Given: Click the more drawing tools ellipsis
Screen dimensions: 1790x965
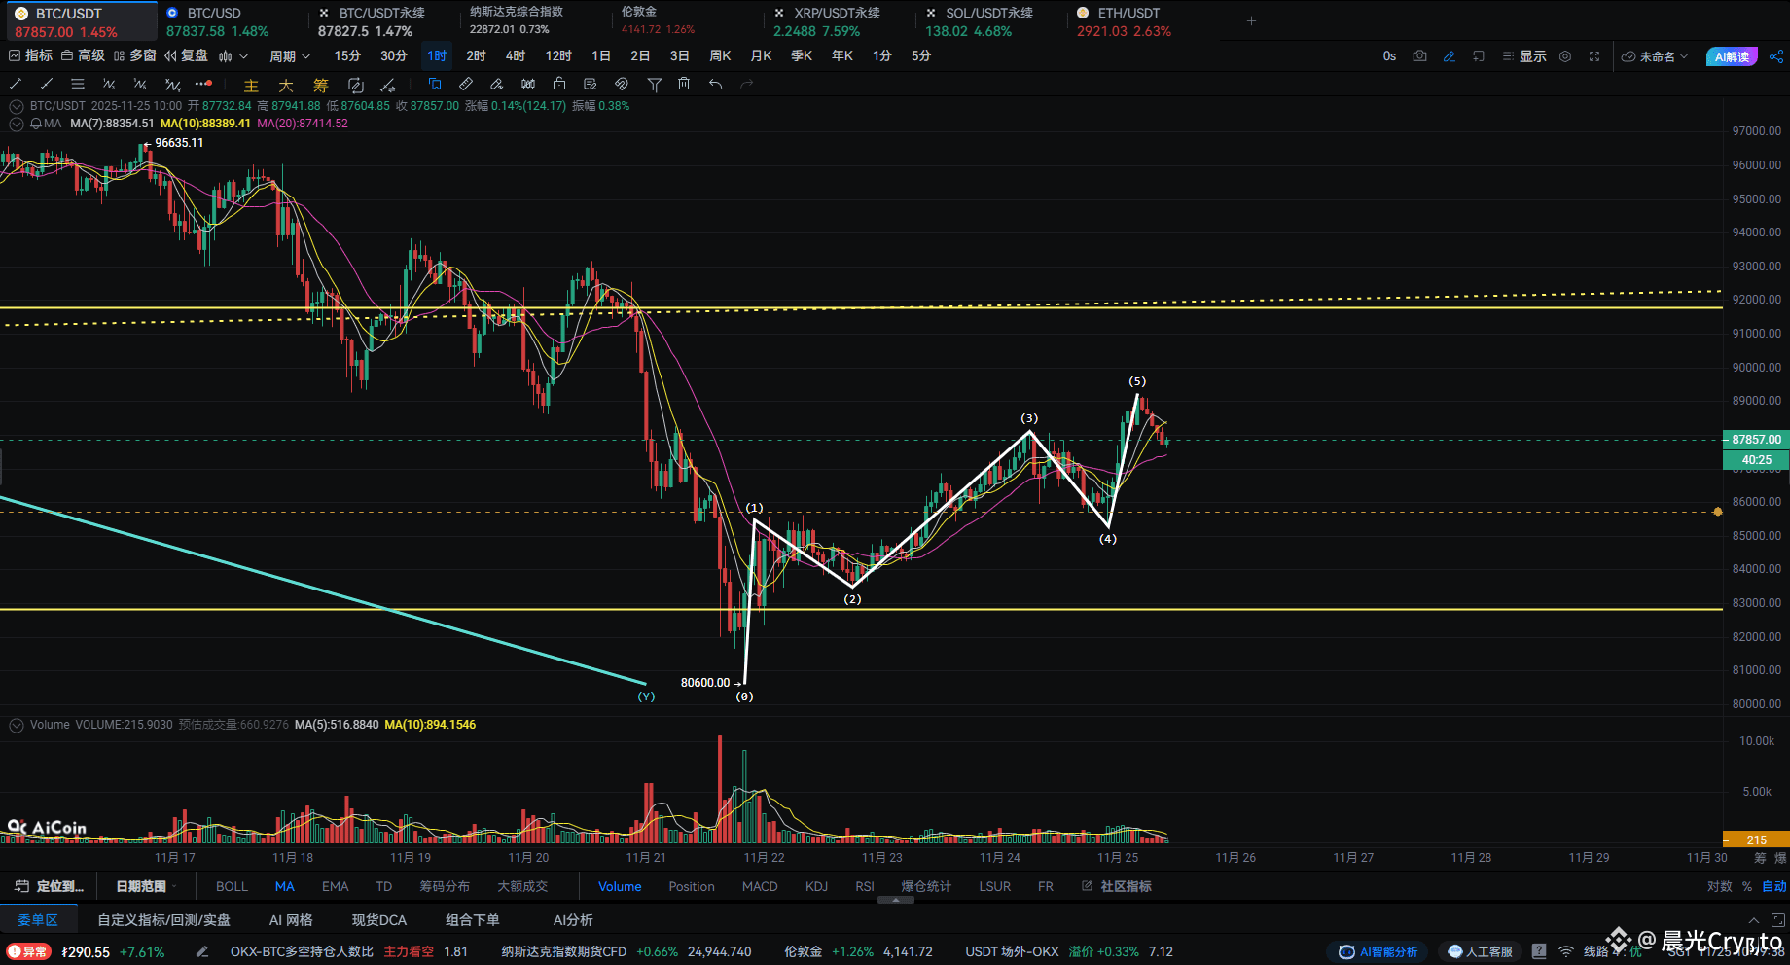Looking at the screenshot, I should [203, 85].
